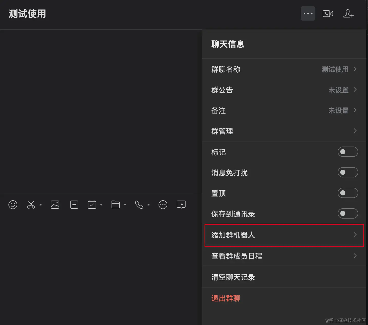Viewport: 368px width, 325px height.
Task: Expand the schedule icon dropdown arrow
Action: (x=101, y=205)
